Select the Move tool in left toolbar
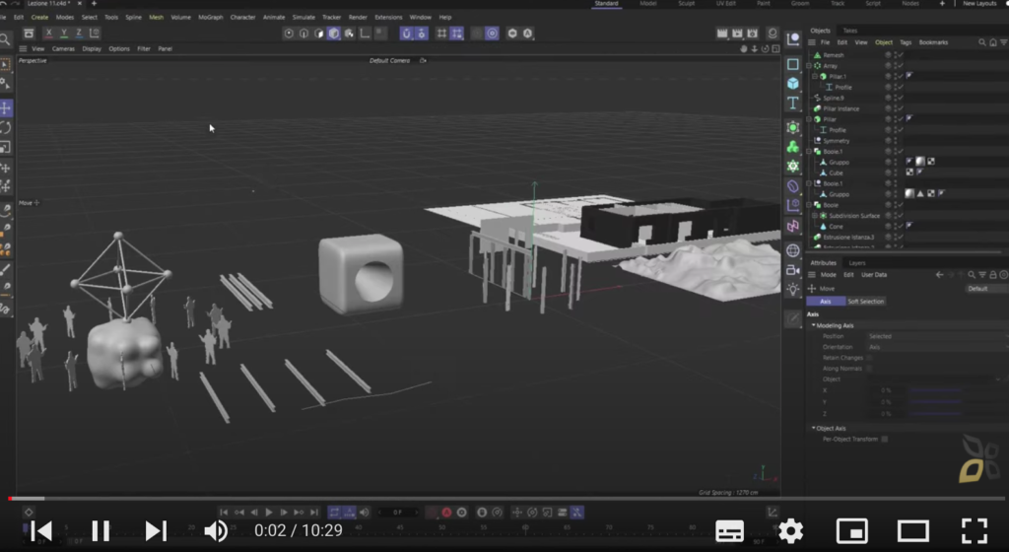 6,108
